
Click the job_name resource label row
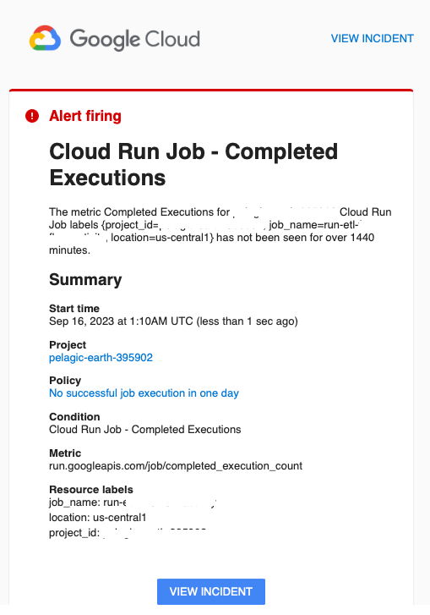[x=133, y=502]
